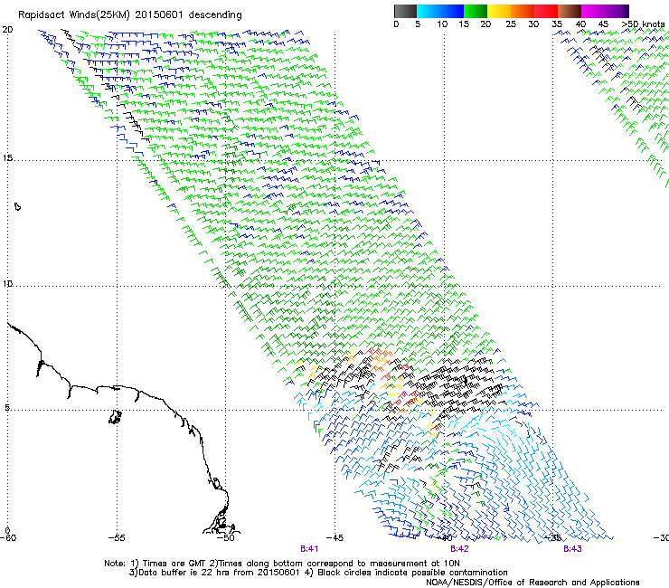This screenshot has height=588, width=669.
Task: Select the 8:43 time marker
Action: point(572,549)
